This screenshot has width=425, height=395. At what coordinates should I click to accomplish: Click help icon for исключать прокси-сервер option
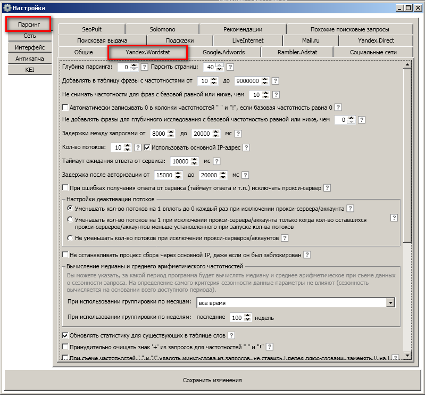click(327, 188)
